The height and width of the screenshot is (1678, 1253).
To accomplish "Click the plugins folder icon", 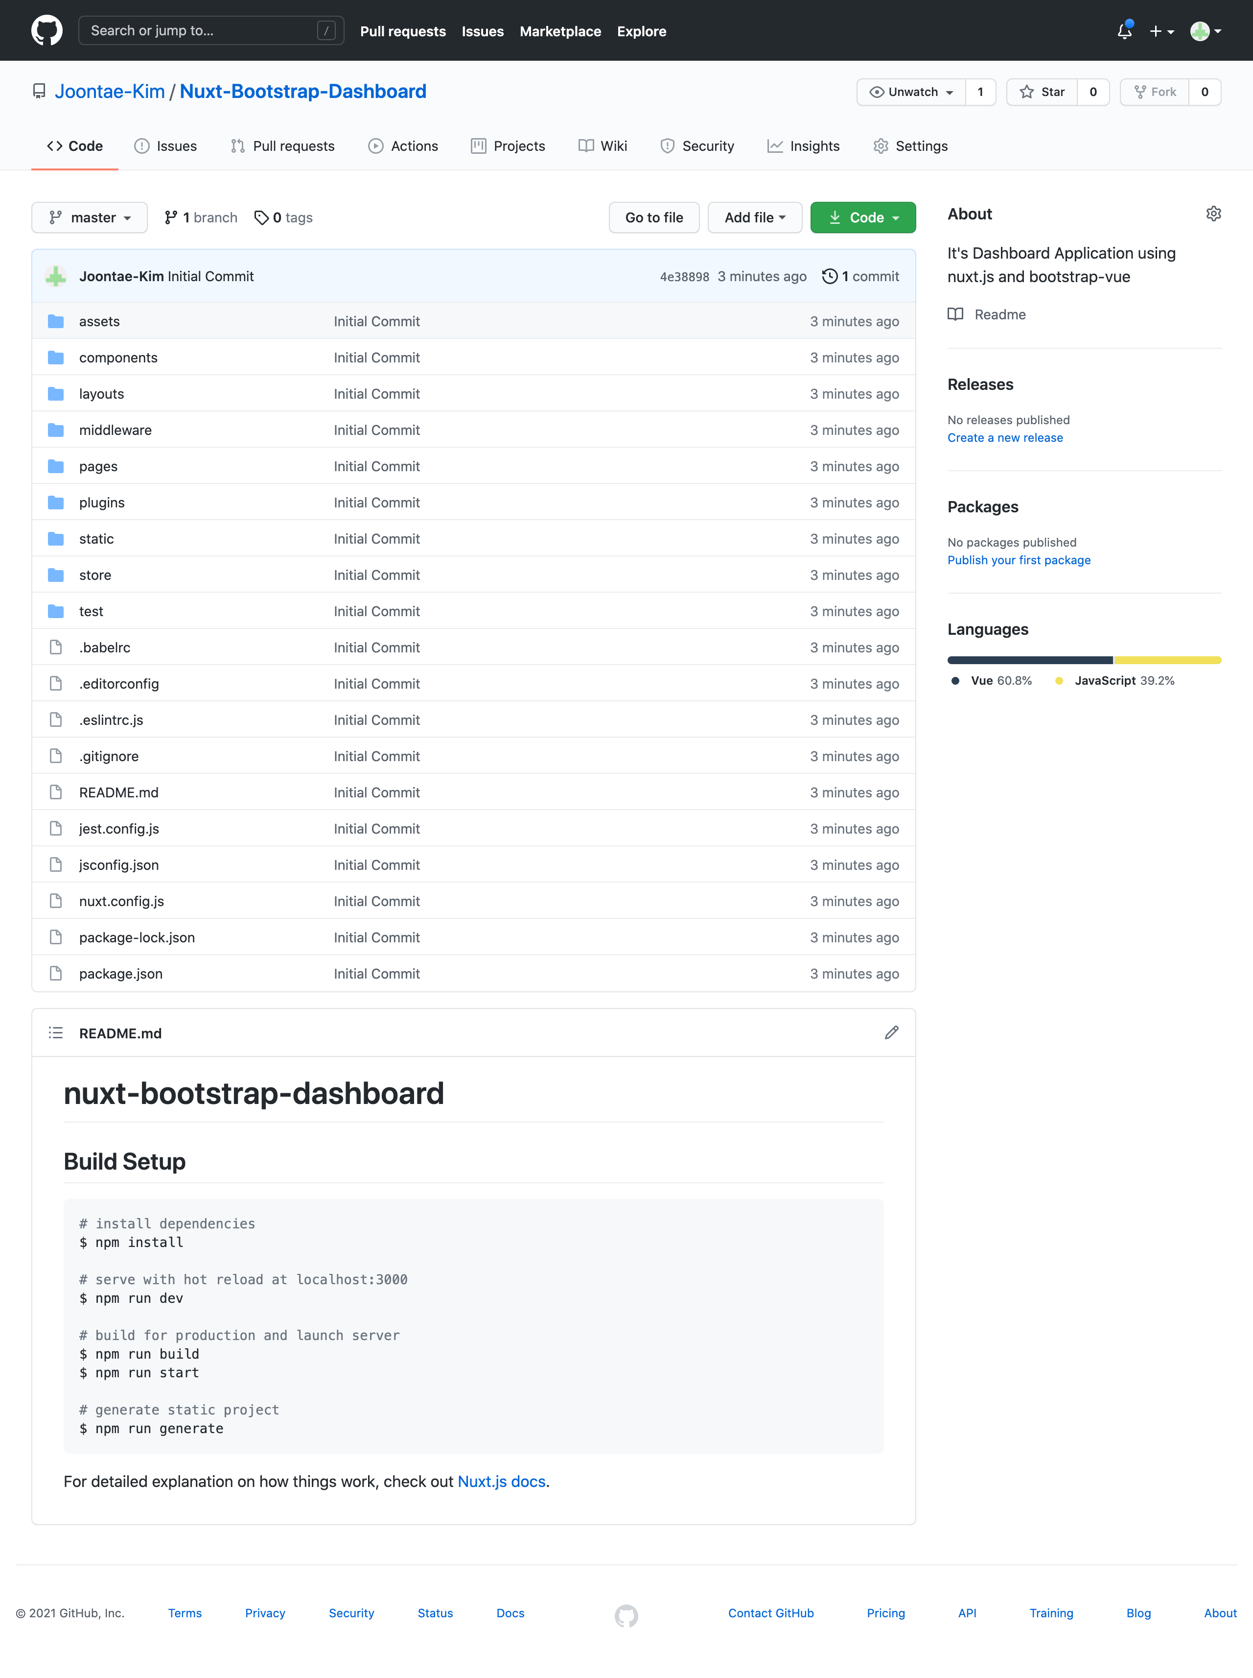I will [55, 502].
